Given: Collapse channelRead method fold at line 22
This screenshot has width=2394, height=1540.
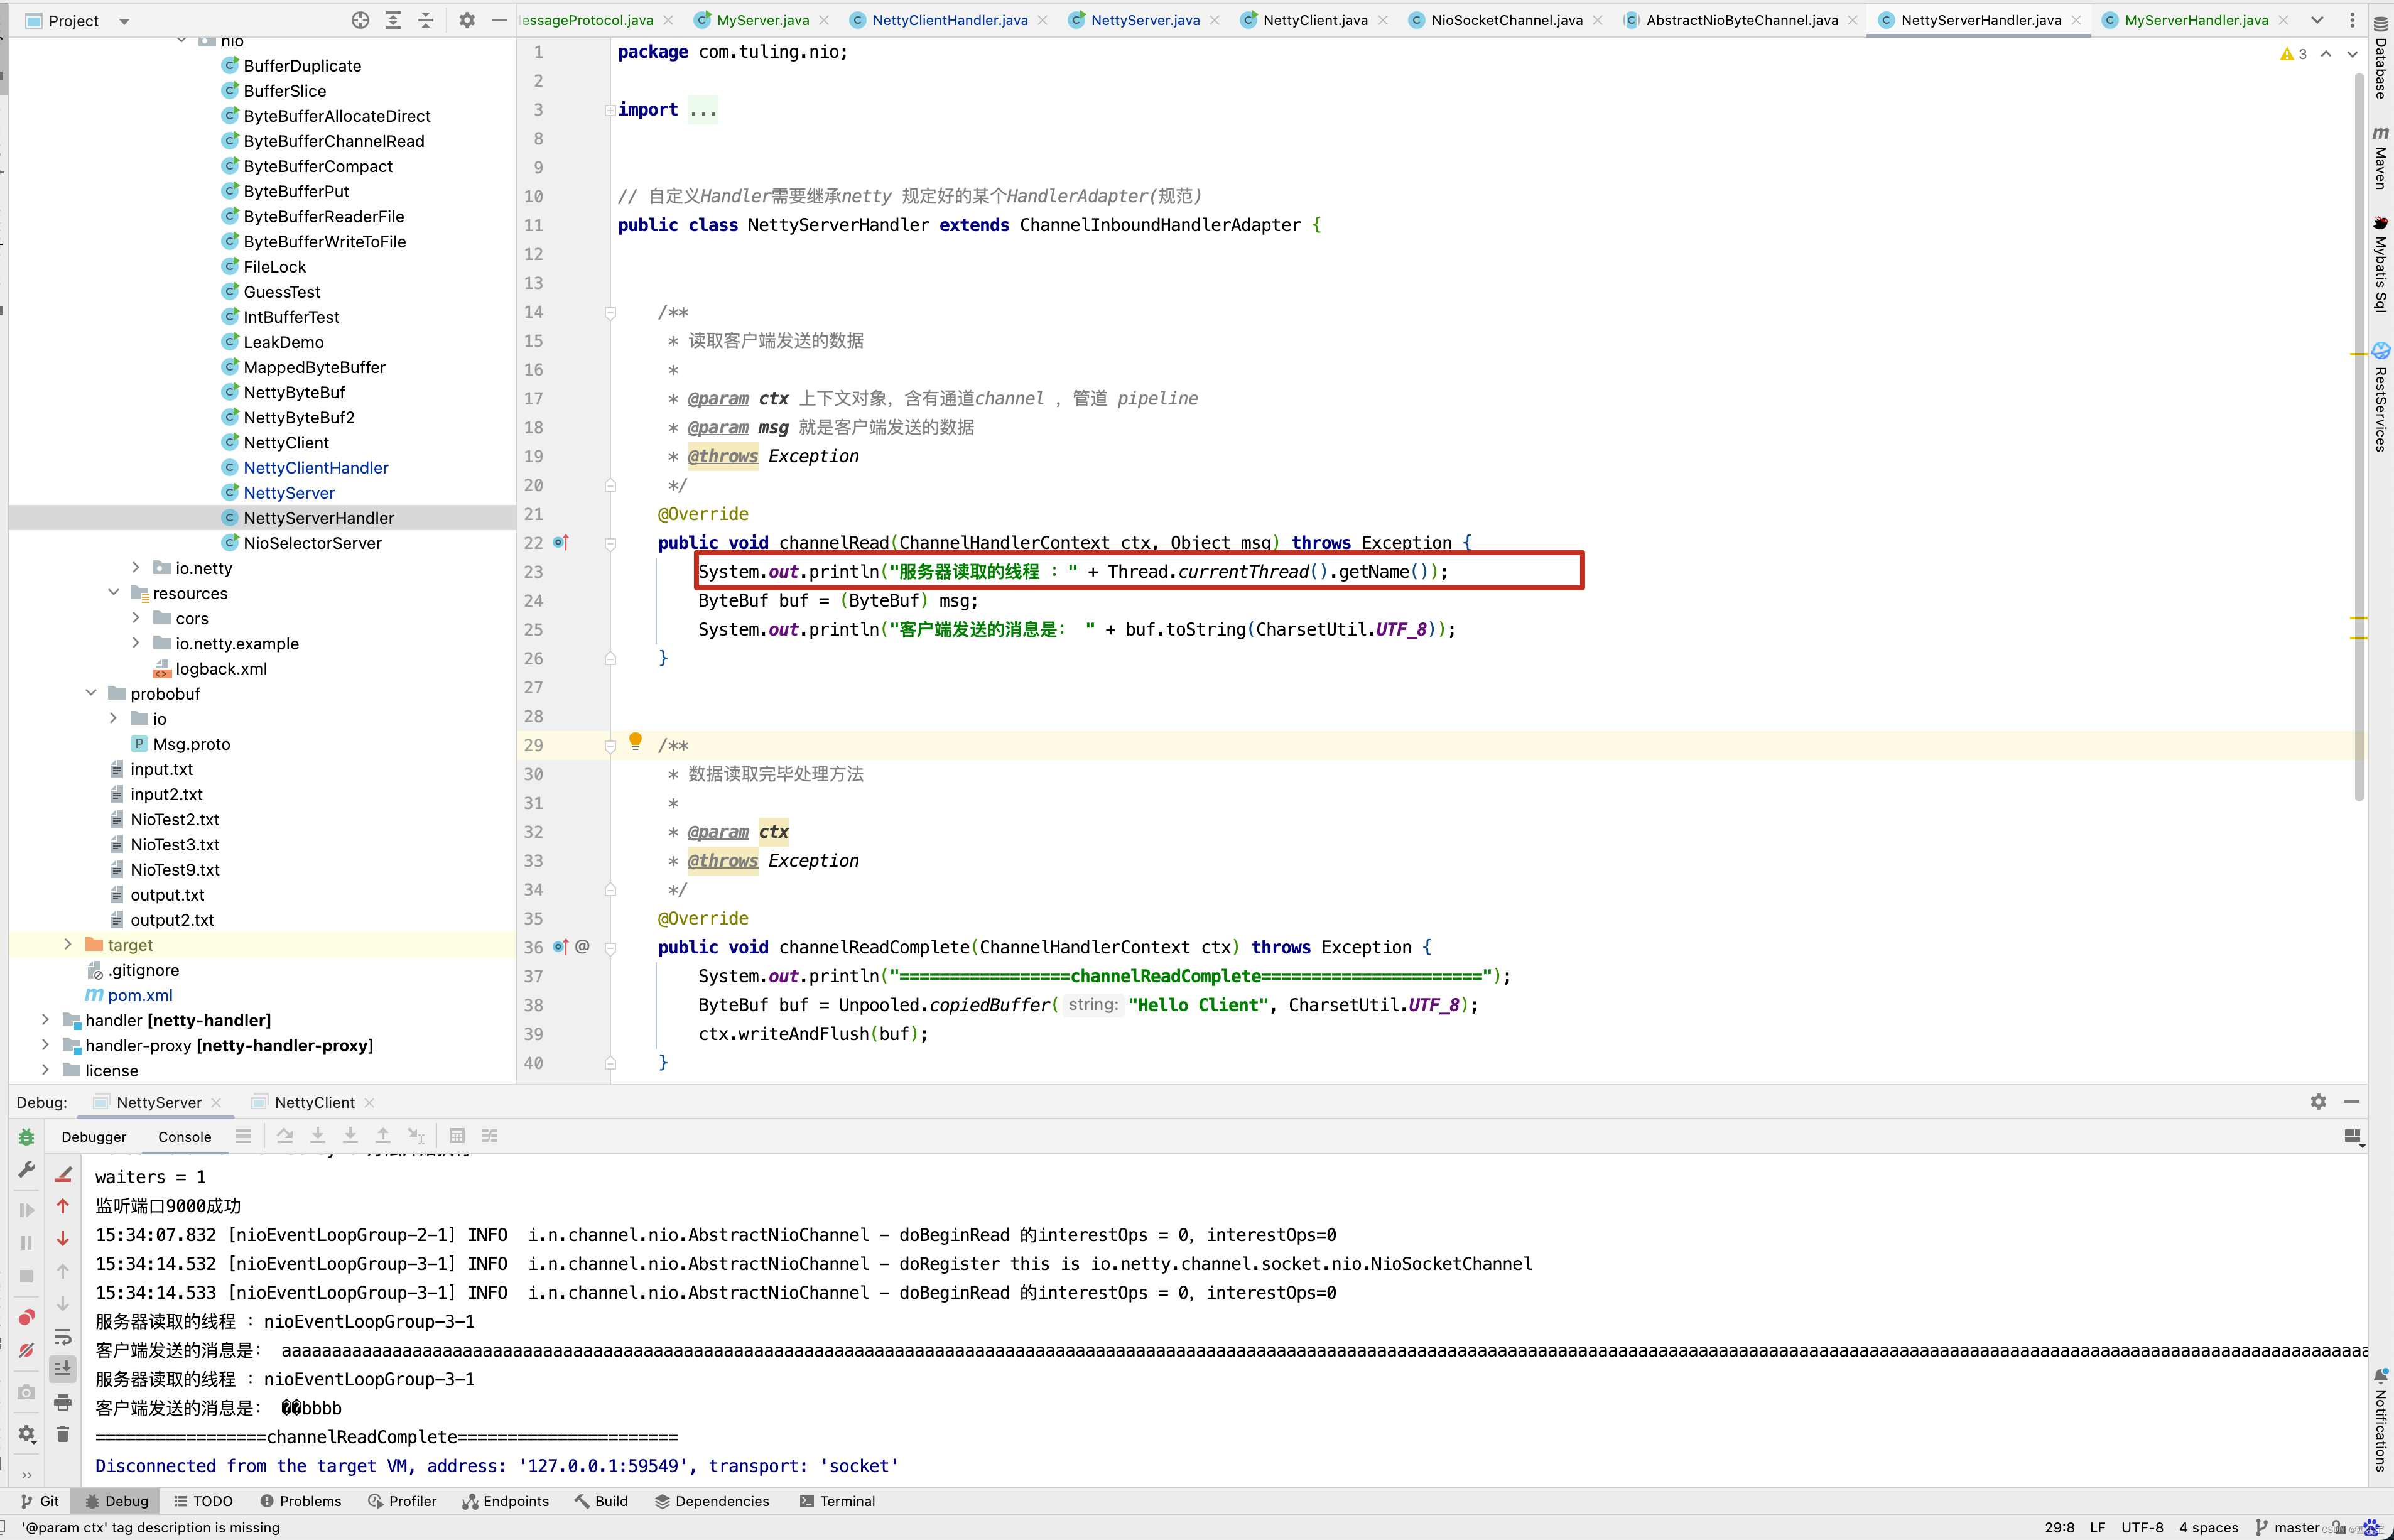Looking at the screenshot, I should click(610, 543).
